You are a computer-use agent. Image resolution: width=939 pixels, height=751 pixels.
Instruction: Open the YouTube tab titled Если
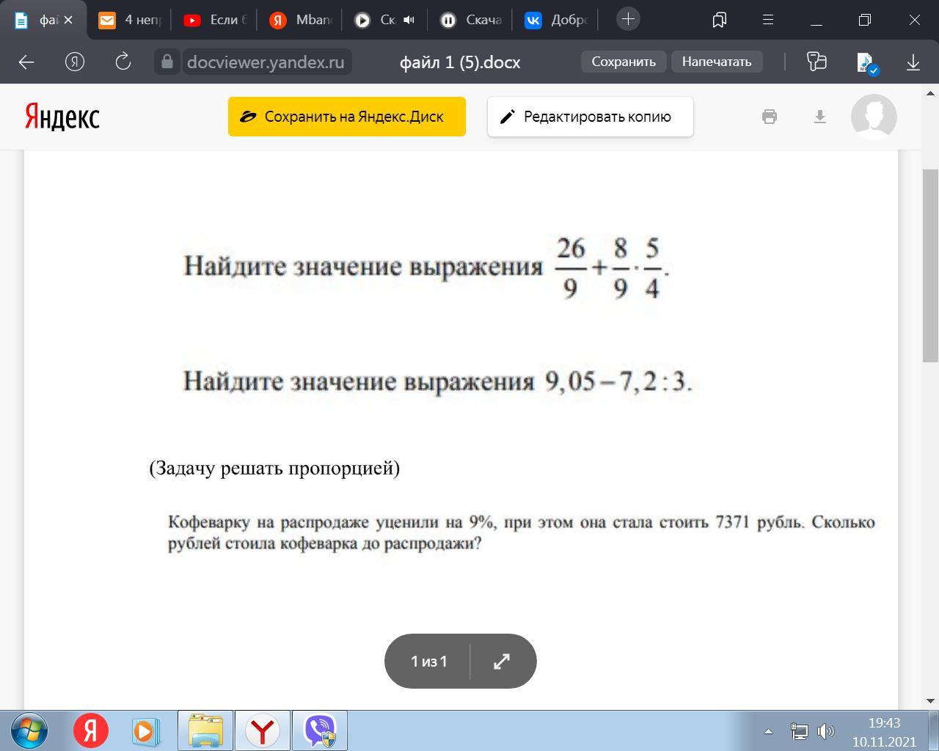[x=214, y=20]
